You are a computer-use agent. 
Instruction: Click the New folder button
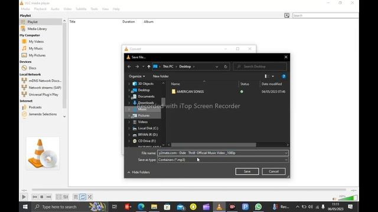point(161,76)
